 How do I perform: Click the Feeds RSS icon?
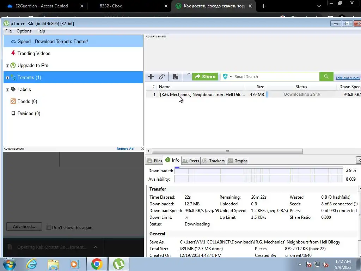point(13,101)
